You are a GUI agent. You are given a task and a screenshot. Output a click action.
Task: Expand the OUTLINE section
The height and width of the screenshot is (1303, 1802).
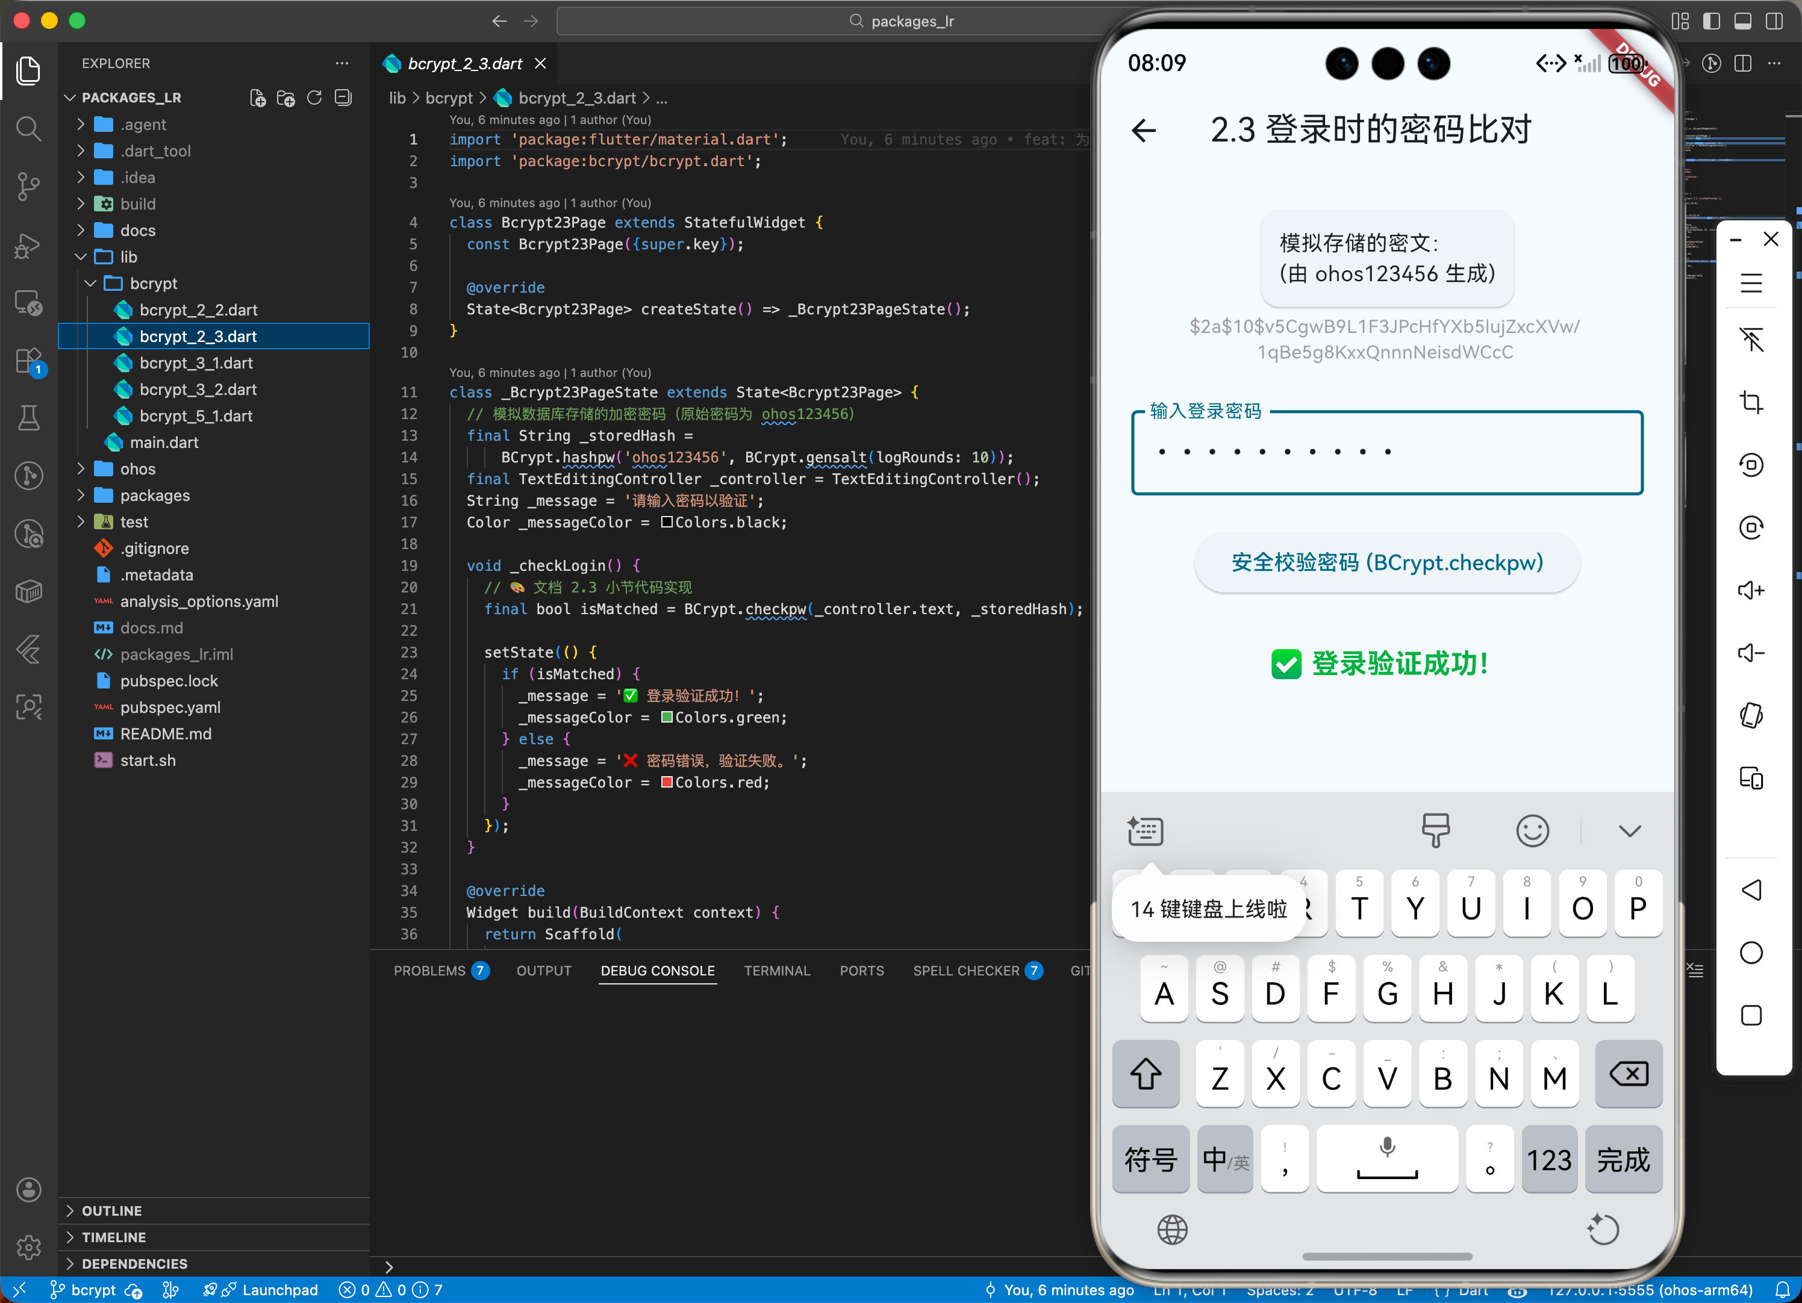pyautogui.click(x=111, y=1211)
